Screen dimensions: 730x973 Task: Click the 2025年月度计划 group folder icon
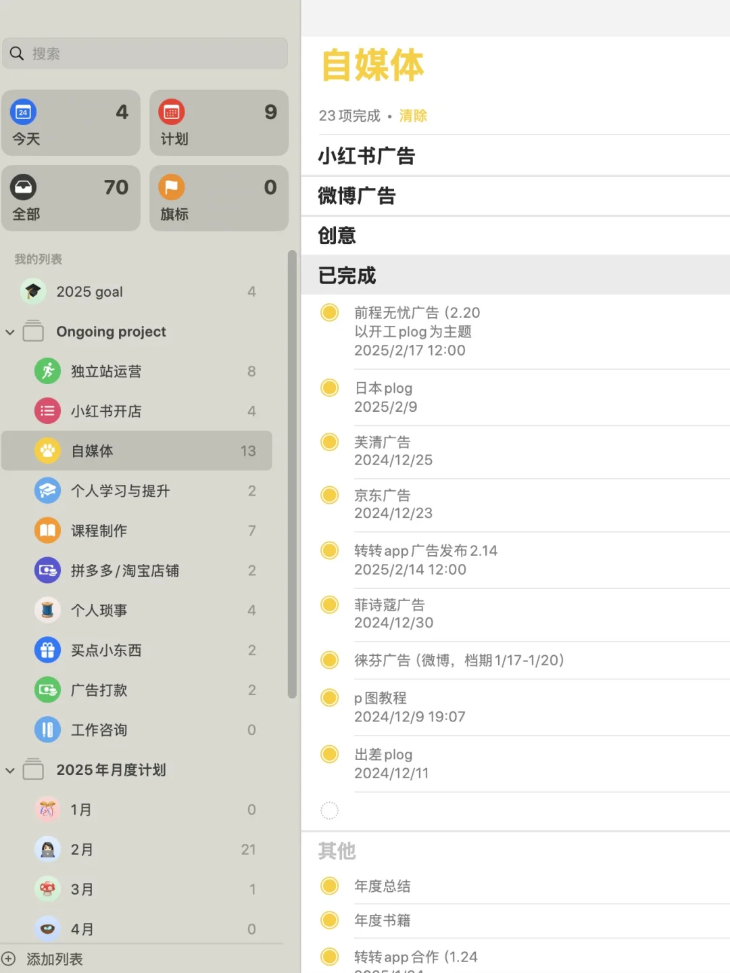(x=33, y=769)
